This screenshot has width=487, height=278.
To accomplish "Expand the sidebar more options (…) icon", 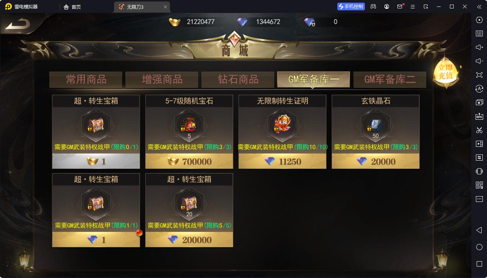I will tap(479, 199).
